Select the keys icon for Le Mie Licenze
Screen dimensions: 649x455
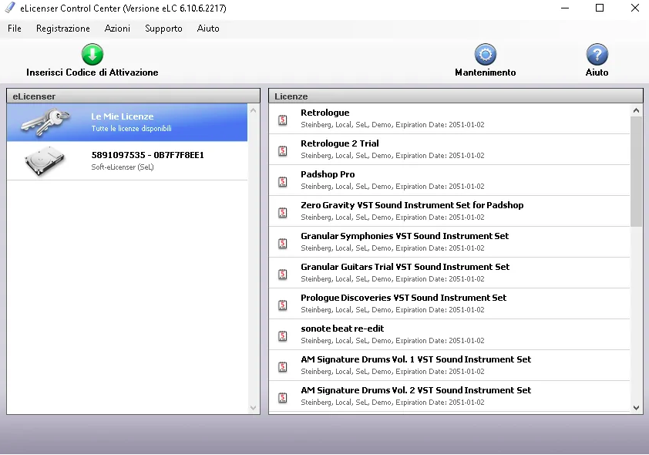pos(45,122)
